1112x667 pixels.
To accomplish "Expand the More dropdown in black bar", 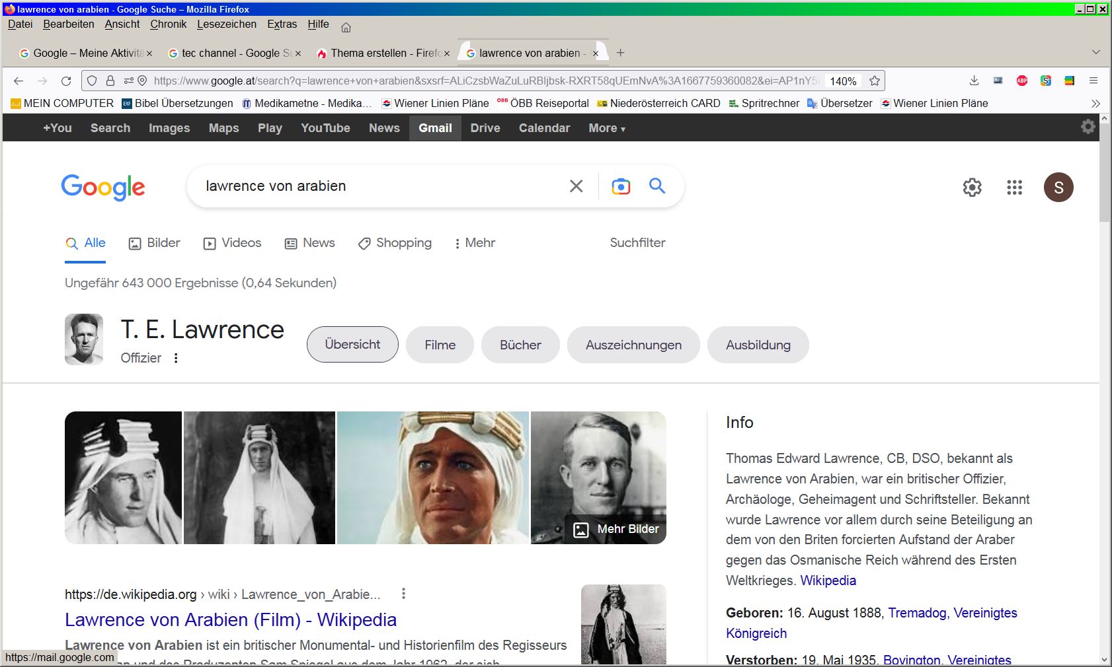I will click(606, 128).
